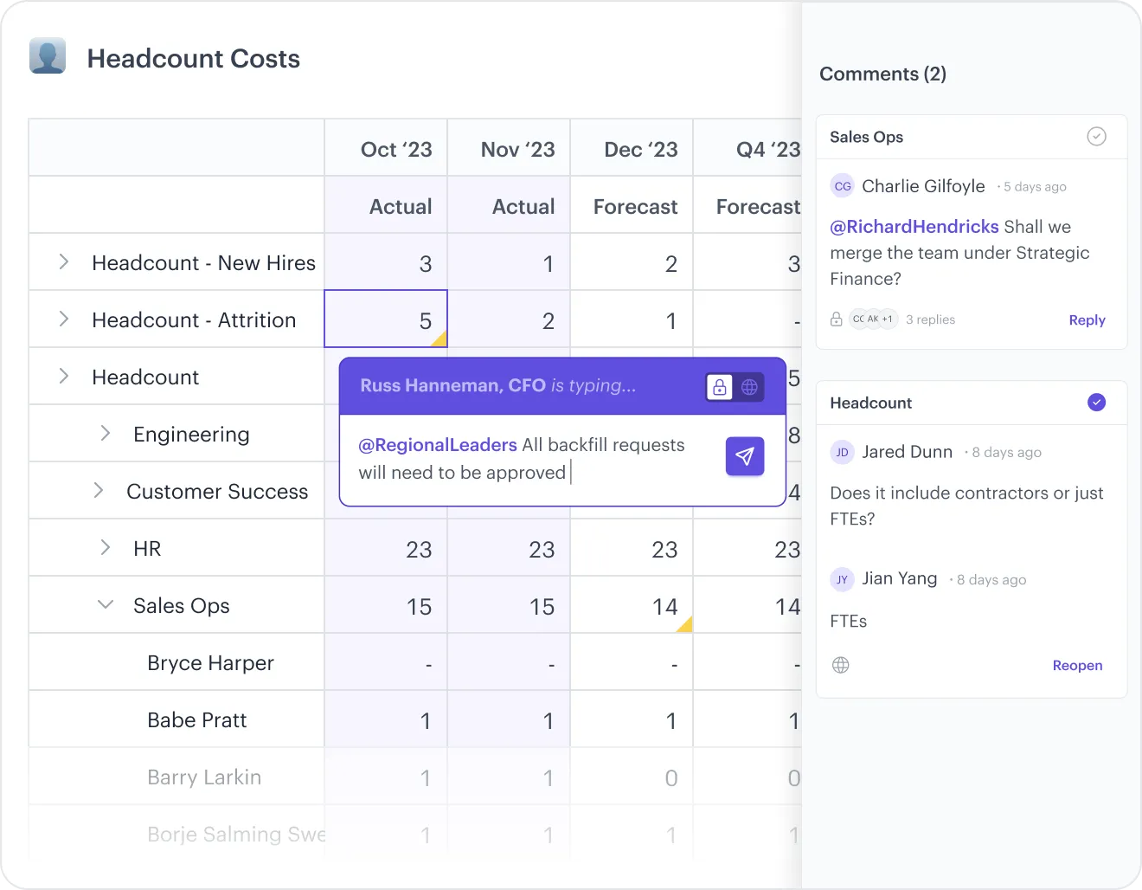The height and width of the screenshot is (890, 1142).
Task: Select Sales Ops Dec '23 cell with 14
Action: point(632,604)
